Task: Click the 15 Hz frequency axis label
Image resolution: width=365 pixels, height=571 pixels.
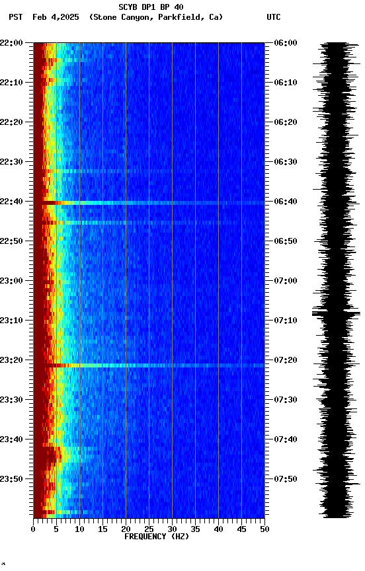Action: click(x=102, y=530)
